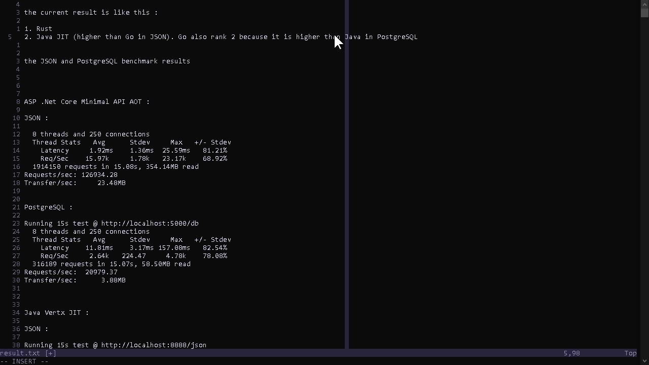
Task: Click the "-- INSERT --" mode indicator
Action: (24, 361)
